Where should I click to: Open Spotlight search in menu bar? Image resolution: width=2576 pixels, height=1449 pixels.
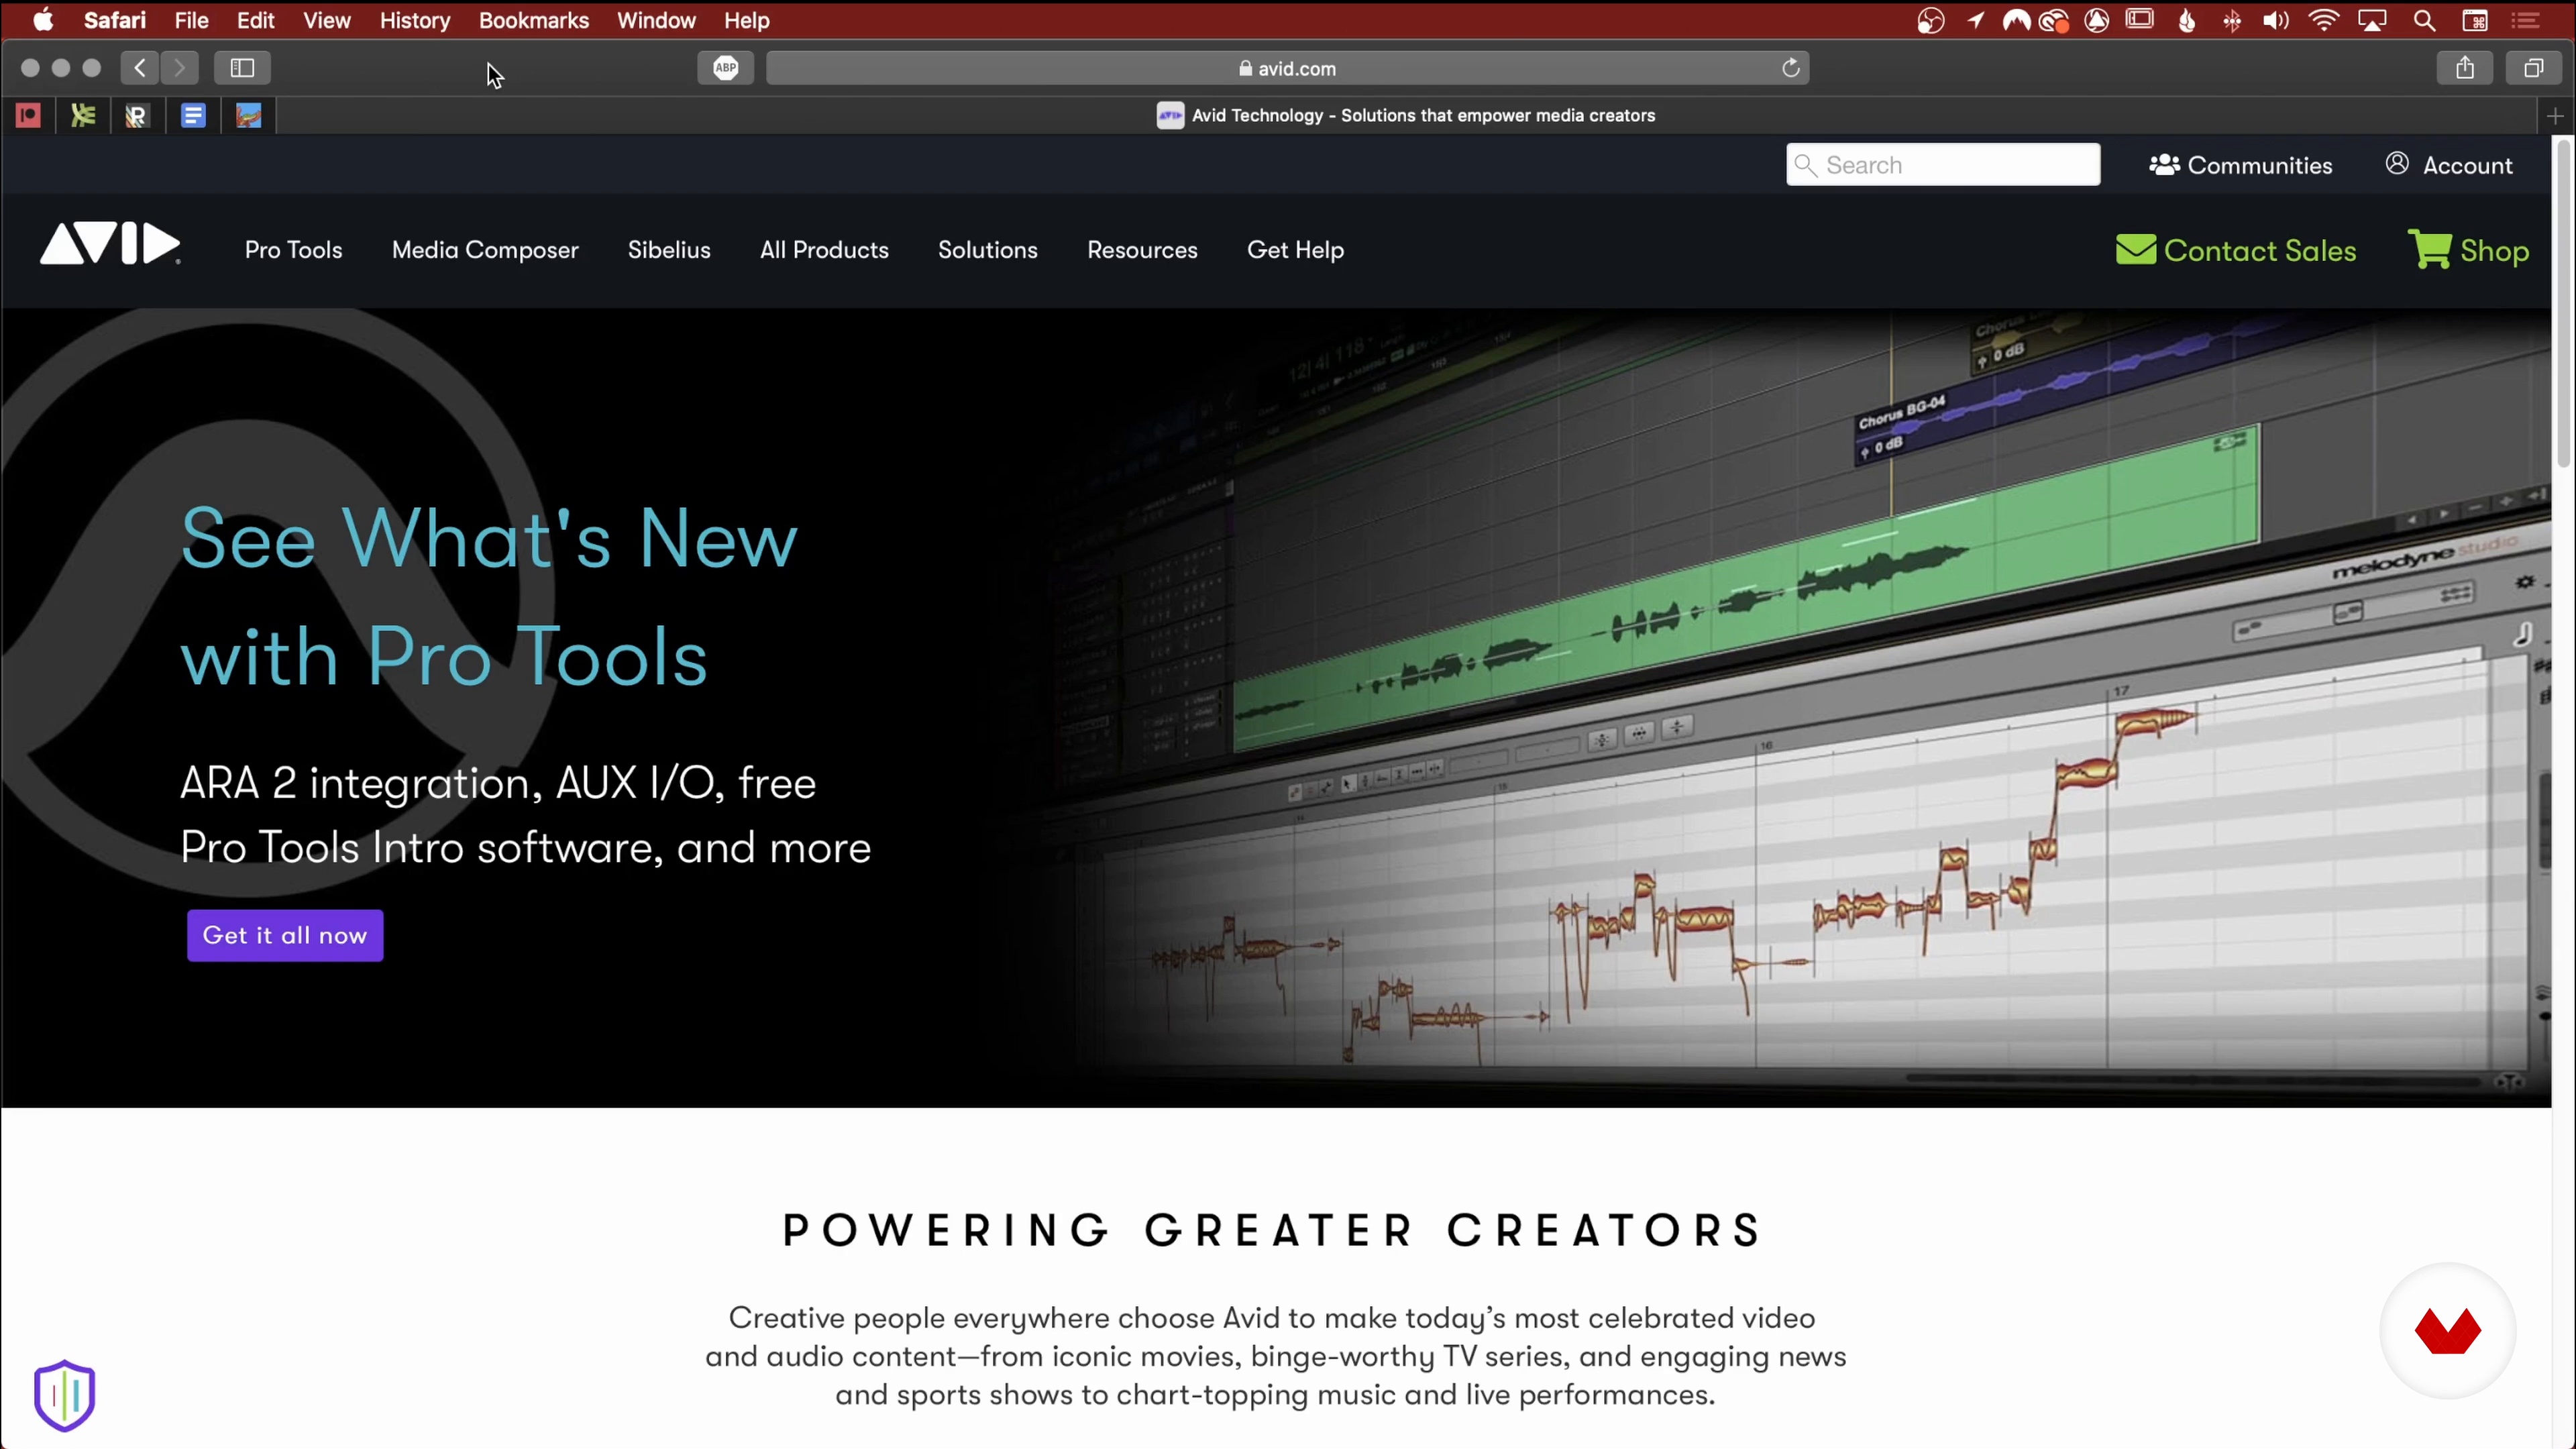[x=2424, y=20]
